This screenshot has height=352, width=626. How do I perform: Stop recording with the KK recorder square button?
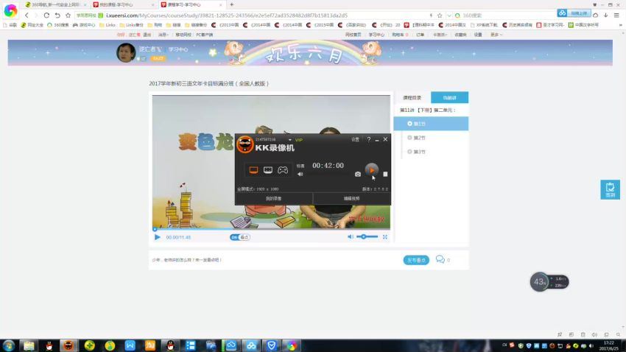pos(385,174)
